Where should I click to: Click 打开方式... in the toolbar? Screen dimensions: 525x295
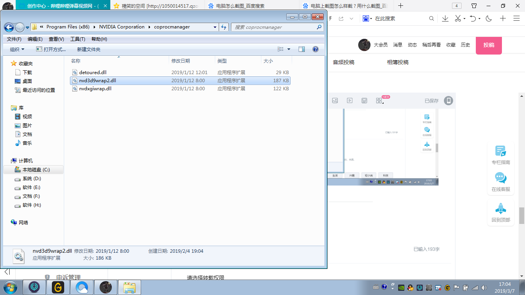click(51, 50)
